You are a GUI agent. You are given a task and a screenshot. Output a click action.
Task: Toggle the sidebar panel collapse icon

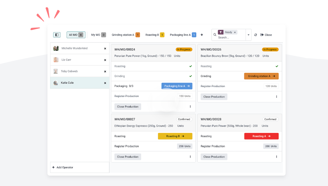click(x=57, y=35)
